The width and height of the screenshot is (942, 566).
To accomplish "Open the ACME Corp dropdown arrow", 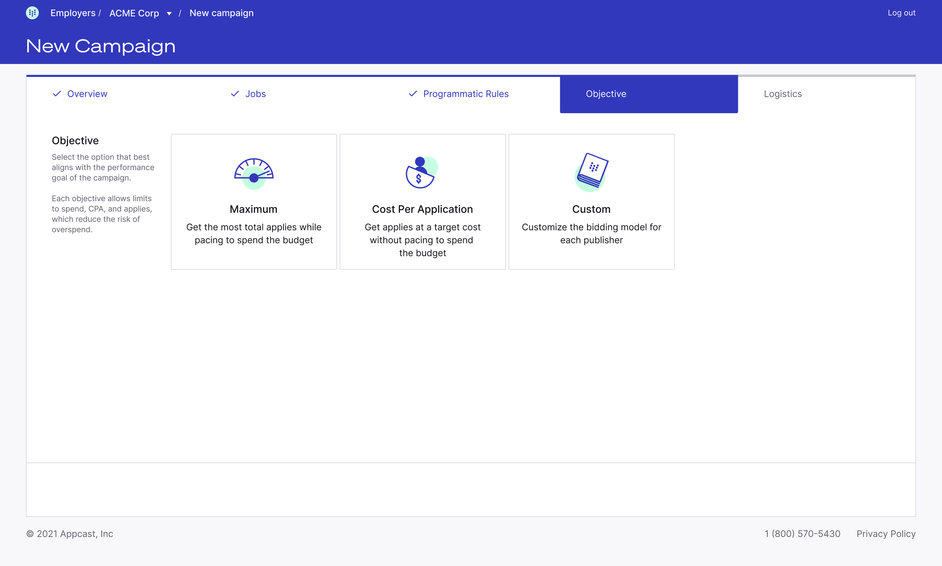I will pos(169,14).
